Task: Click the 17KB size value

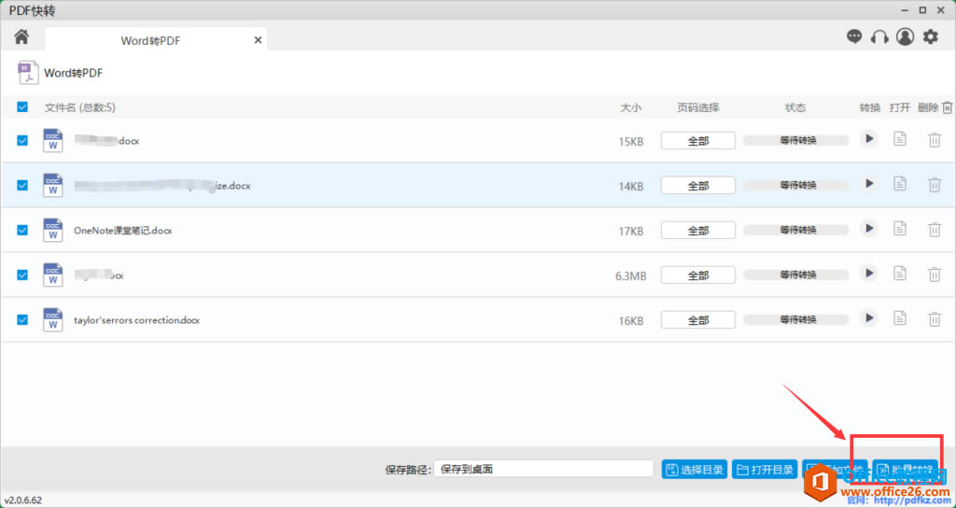Action: 631,232
